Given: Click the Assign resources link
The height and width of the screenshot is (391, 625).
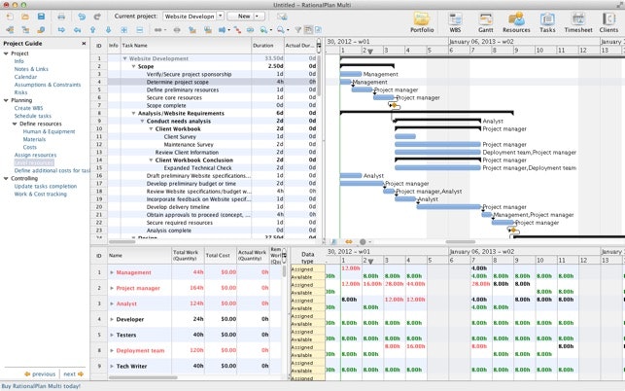Looking at the screenshot, I should (x=35, y=156).
